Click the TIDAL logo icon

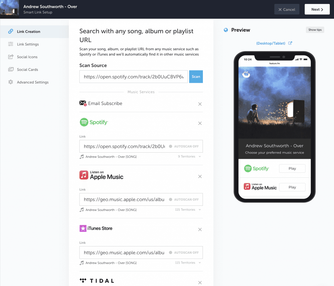(83, 280)
